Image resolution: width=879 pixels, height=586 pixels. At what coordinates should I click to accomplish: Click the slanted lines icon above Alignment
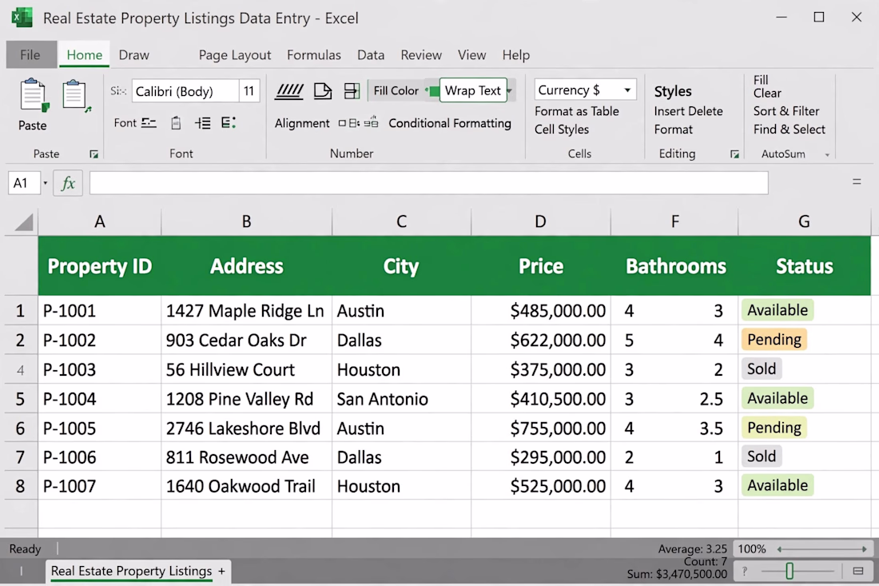pos(289,91)
